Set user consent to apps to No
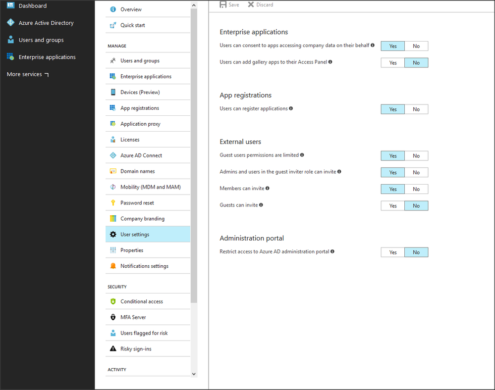495x390 pixels. [x=416, y=46]
